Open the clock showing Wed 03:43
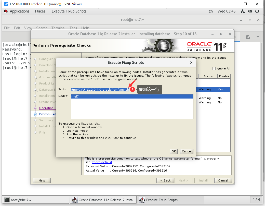 point(227,11)
